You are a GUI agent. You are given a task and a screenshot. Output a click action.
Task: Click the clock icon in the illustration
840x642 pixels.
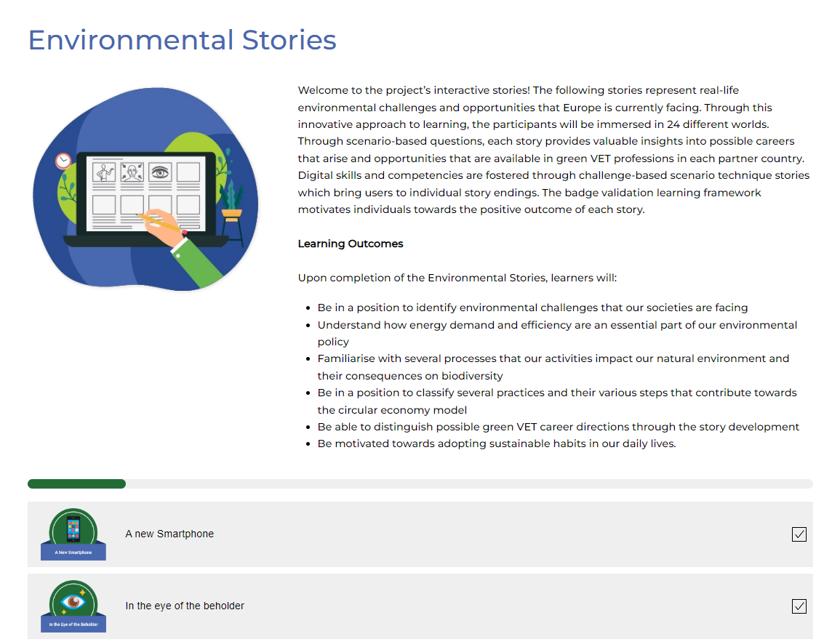pyautogui.click(x=63, y=161)
